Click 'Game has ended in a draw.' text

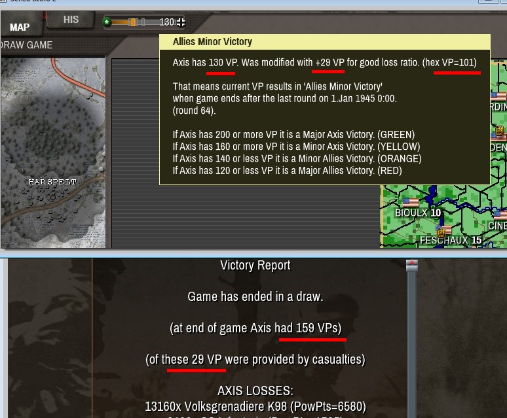click(255, 296)
